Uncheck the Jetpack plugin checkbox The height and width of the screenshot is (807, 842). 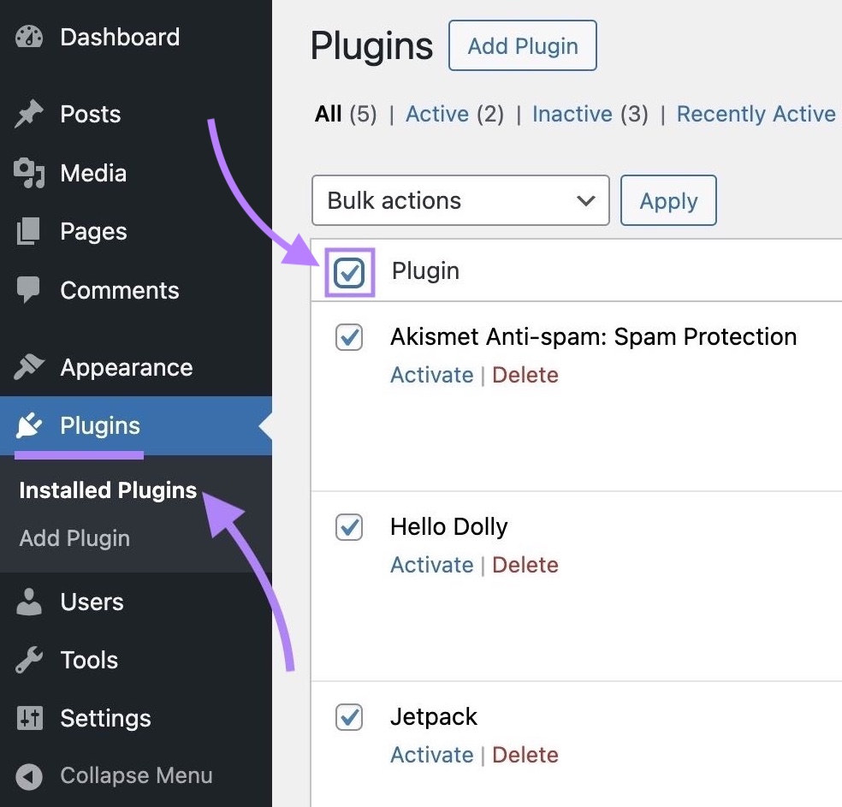[x=348, y=718]
